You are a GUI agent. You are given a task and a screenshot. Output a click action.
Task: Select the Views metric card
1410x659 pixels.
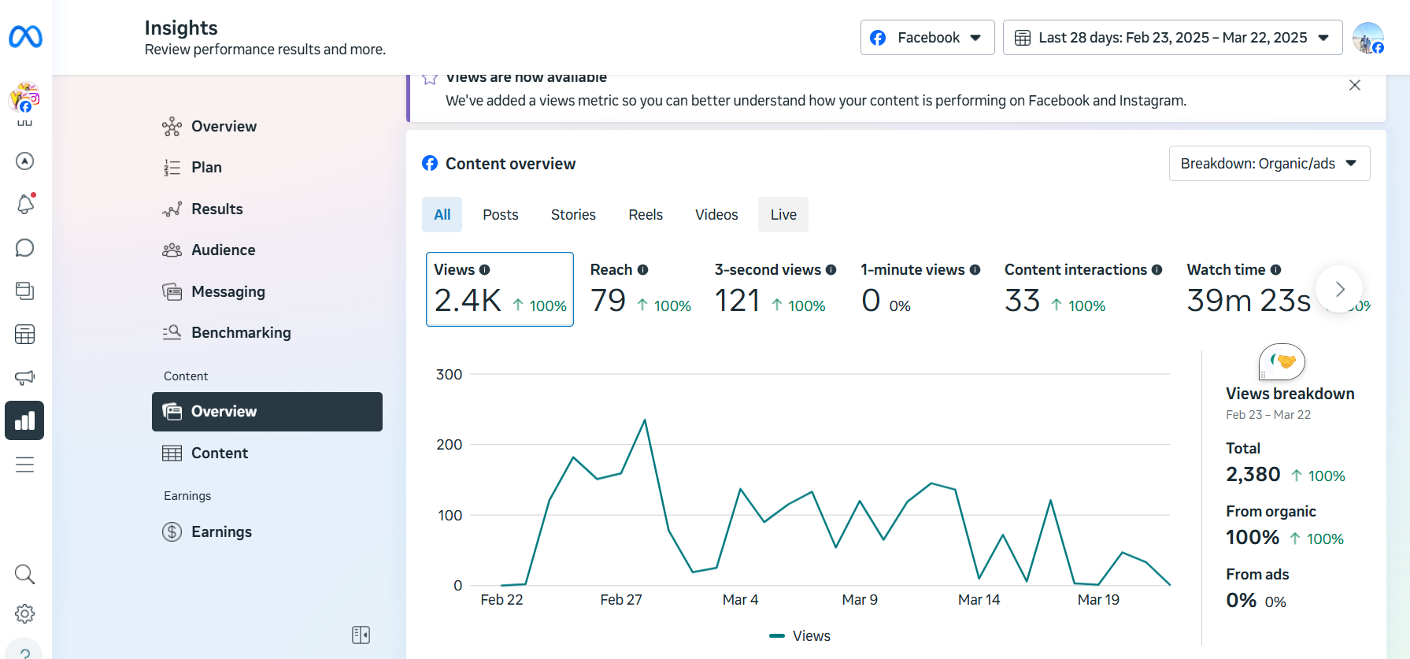499,289
